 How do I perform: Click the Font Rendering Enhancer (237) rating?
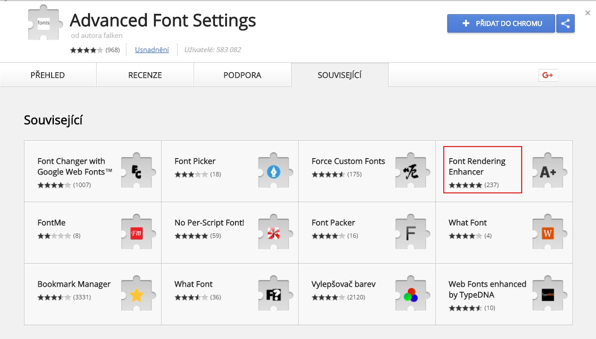coord(466,185)
